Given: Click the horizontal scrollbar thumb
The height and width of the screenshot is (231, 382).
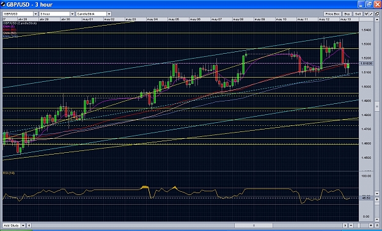Looking at the screenshot, I should (254, 226).
